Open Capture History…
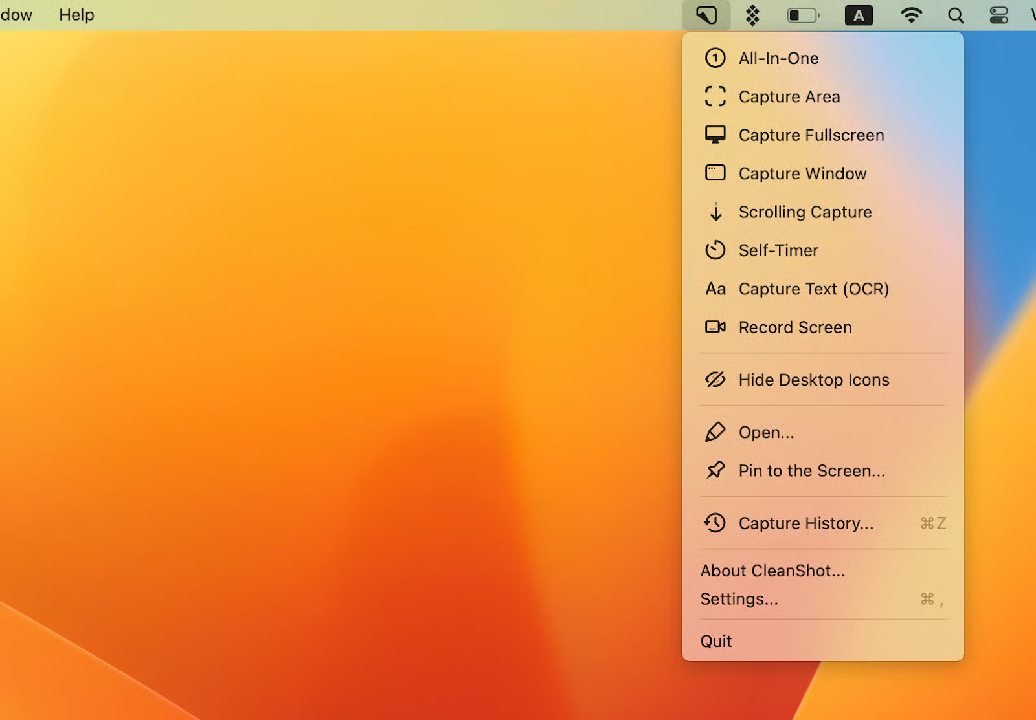The width and height of the screenshot is (1036, 720). point(805,523)
